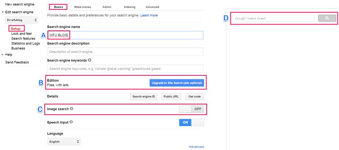Collapse the Edit search engine section
Screen dimensions: 339x150
point(3,12)
